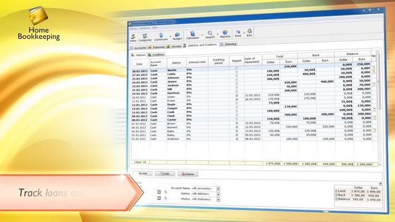Toggle Repaid checkbox for Carter row

[x=236, y=119]
